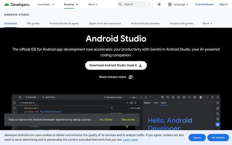Click the Debug bug icon in IDE preview
Screen dimensions: 232x145
(x=146, y=97)
